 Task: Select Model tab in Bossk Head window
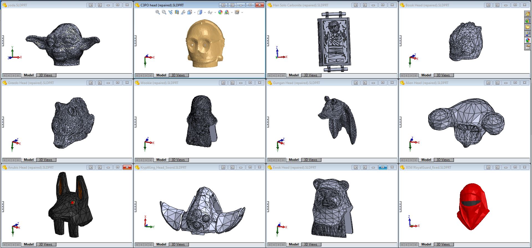426,75
